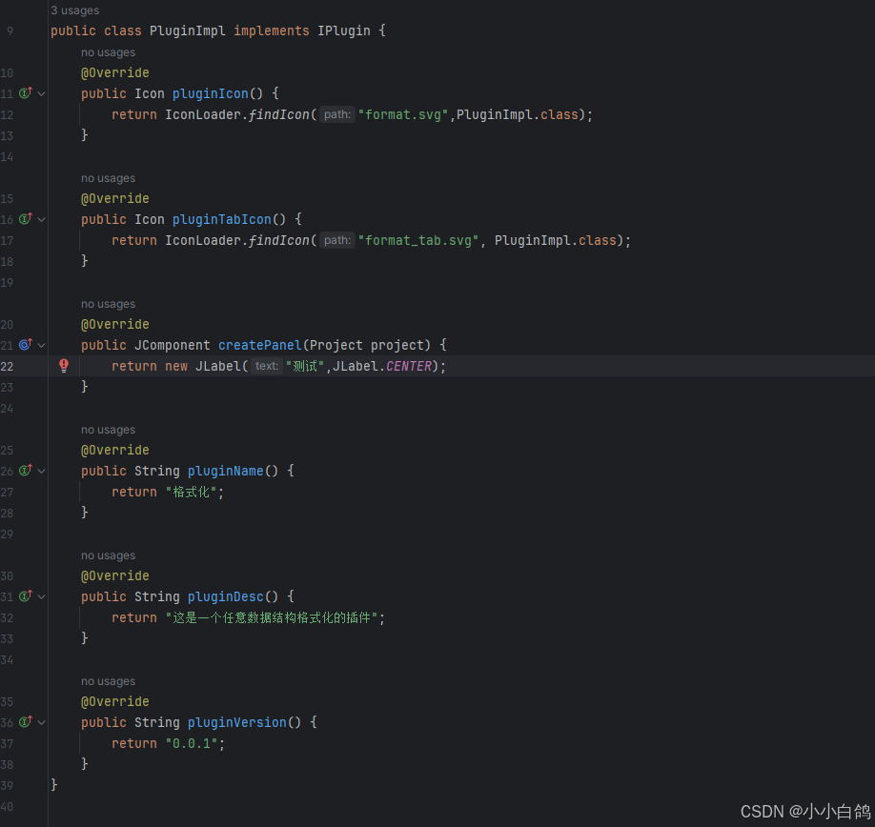Screen dimensions: 875x827
Task: Click 'no usages' hint above pluginTabIcon
Action: point(109,178)
